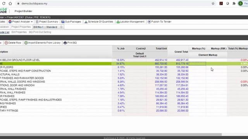
Task: Click the Sub-Packages box icon
Action: pyautogui.click(x=63, y=22)
